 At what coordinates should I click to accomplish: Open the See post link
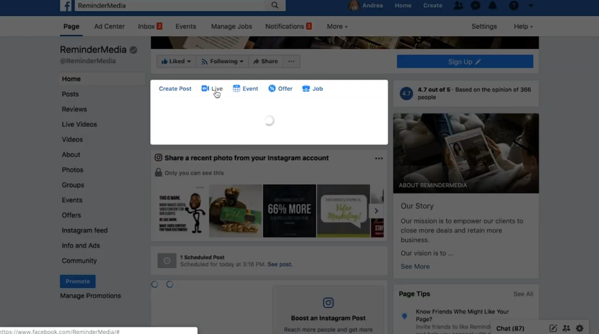coord(280,264)
